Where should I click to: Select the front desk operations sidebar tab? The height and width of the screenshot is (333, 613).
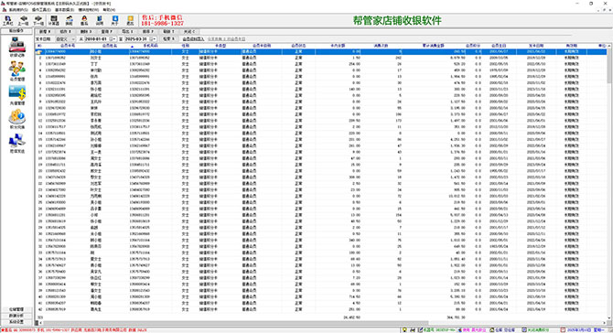point(16,31)
